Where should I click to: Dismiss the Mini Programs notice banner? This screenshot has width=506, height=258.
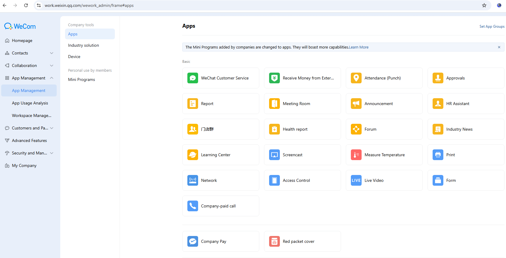[x=499, y=47]
